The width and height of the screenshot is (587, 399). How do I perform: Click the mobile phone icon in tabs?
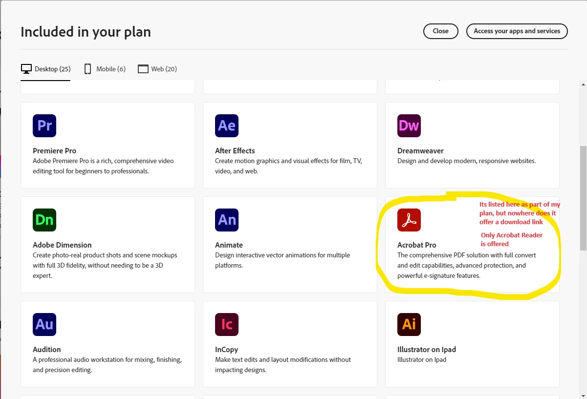[88, 69]
